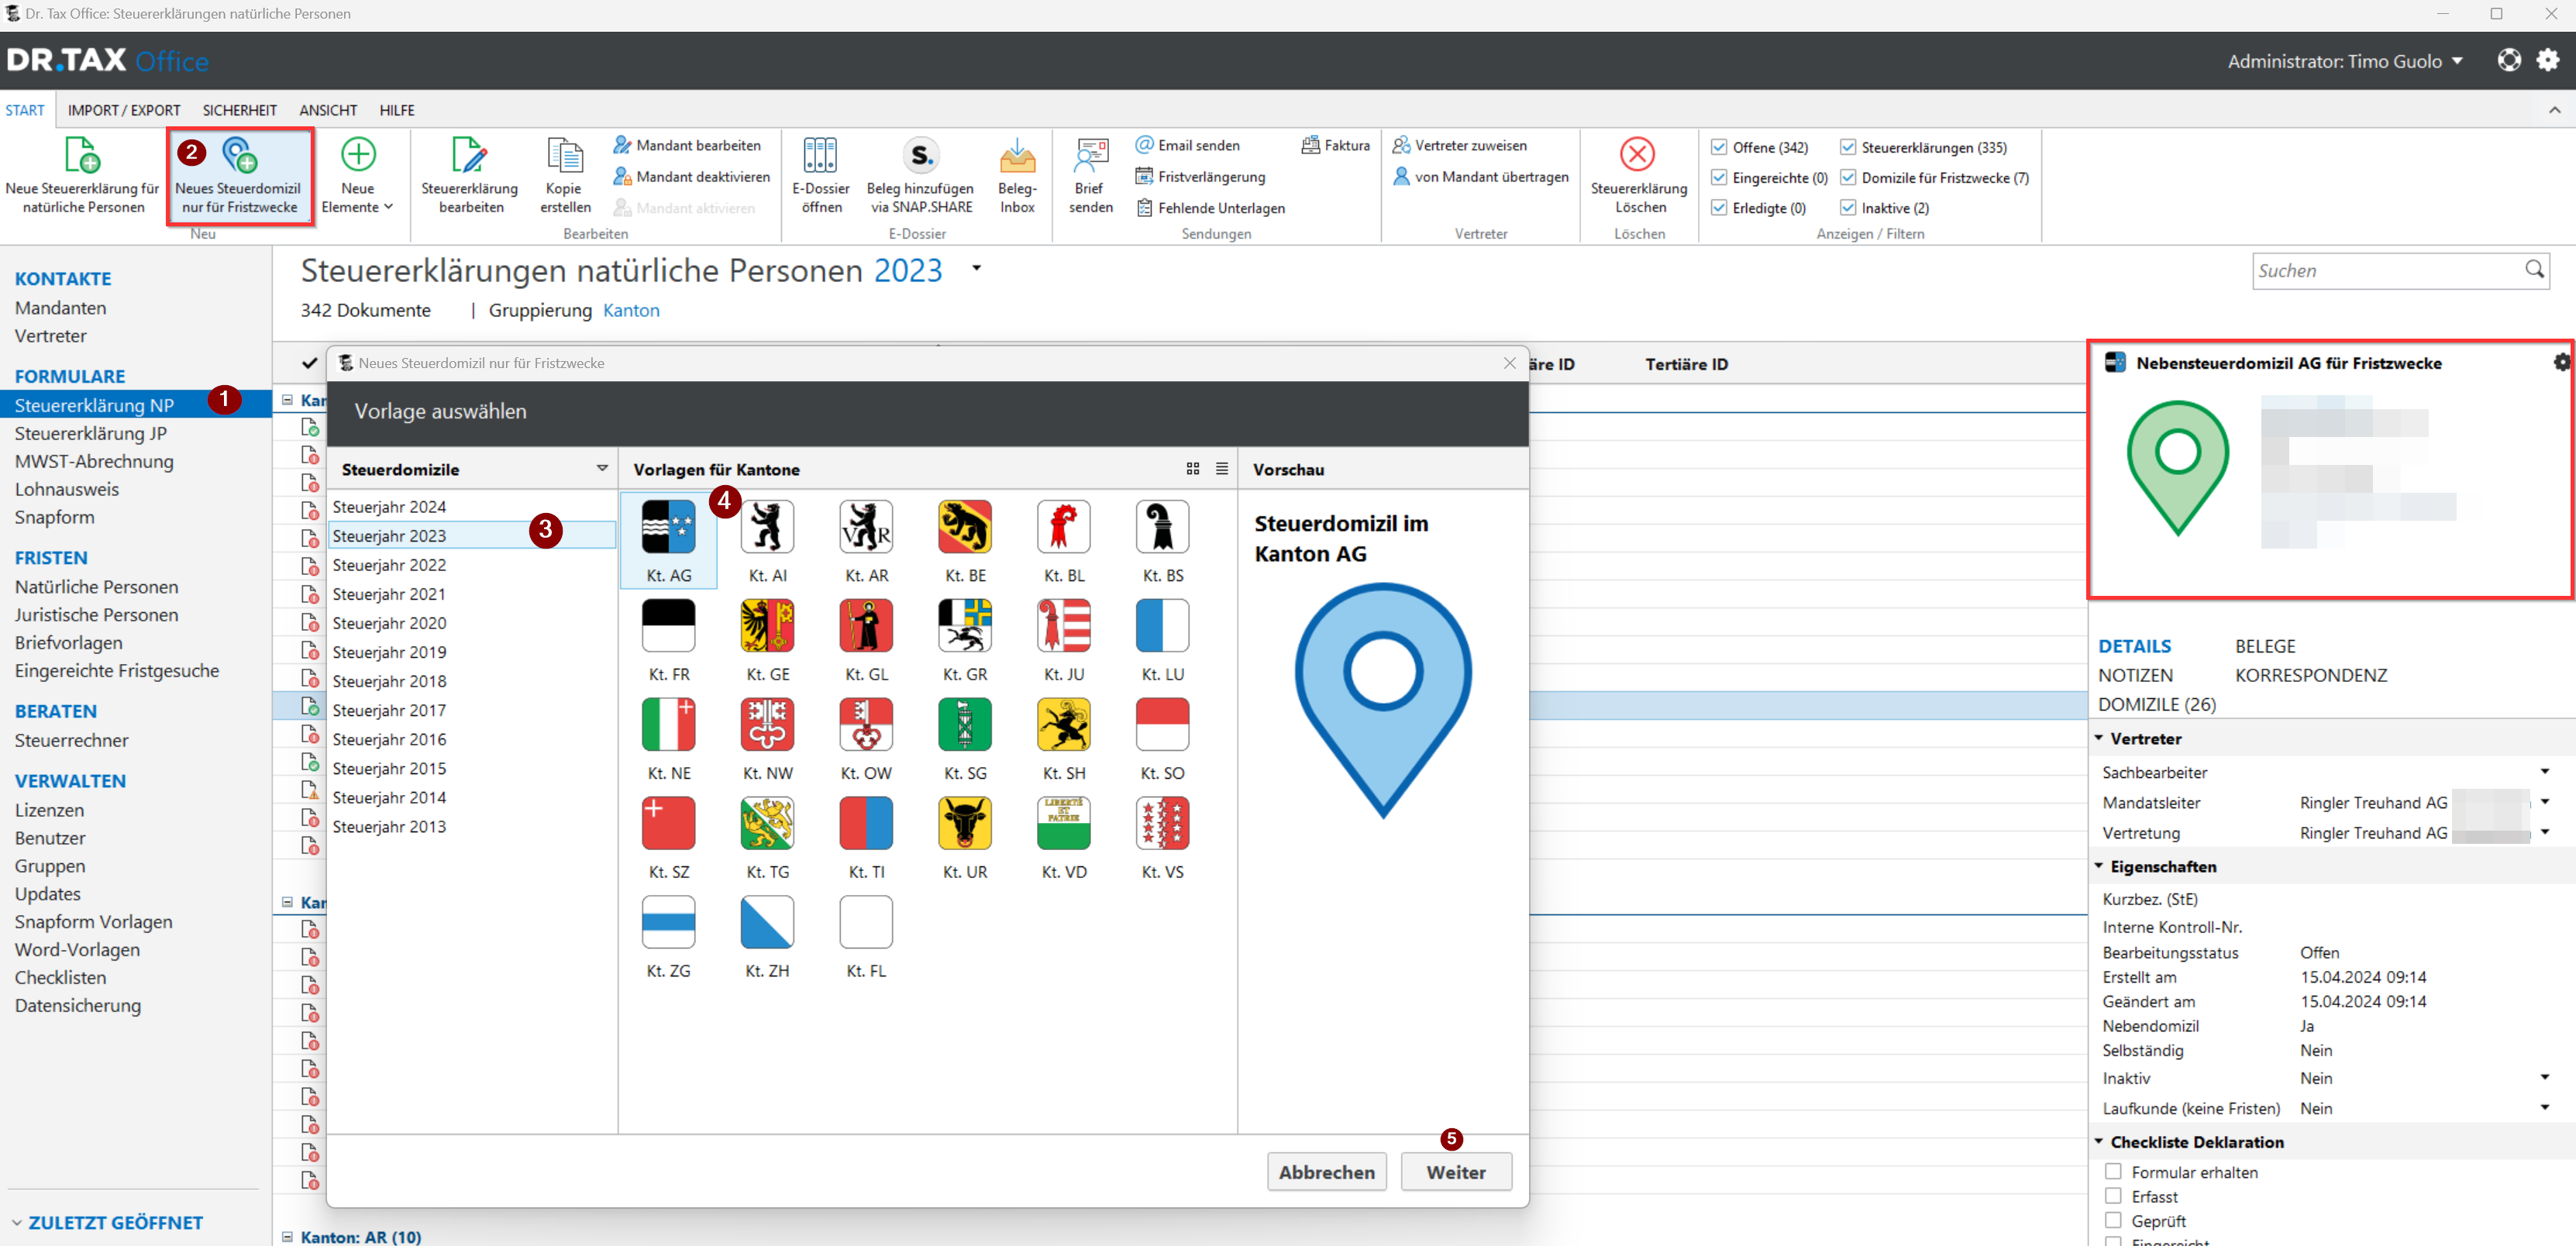Check the Formular erhalten checkbox
The width and height of the screenshot is (2576, 1246).
2113,1171
